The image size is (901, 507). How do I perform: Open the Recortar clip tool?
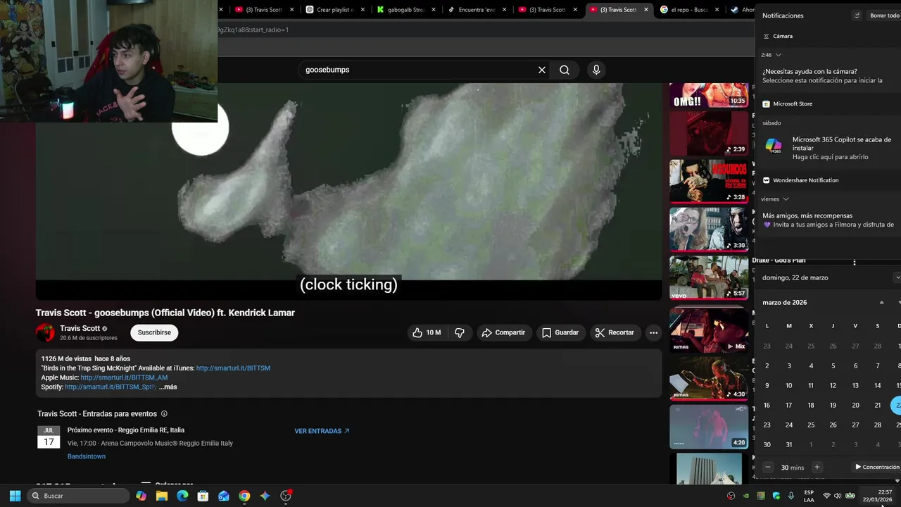point(615,332)
